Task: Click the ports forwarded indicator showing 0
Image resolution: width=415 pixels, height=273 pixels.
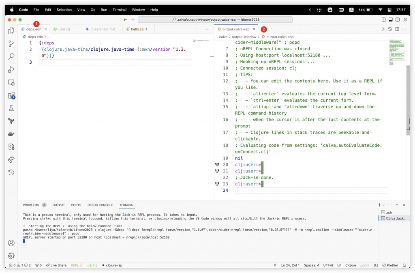Action: click(39, 265)
